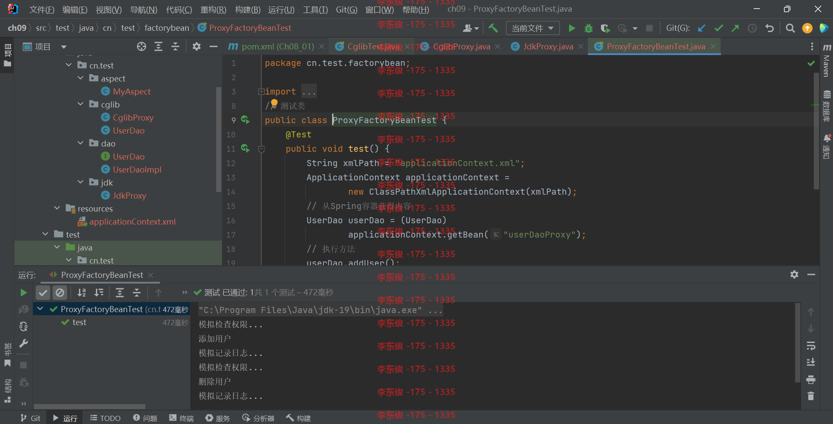Screen dimensions: 833x424
Task: Click the editor vertical scrollbar
Action: pyautogui.click(x=817, y=130)
